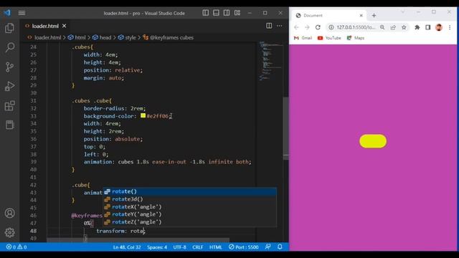This screenshot has height=258, width=459.
Task: Bookmark this page with star icon
Action: tap(404, 27)
